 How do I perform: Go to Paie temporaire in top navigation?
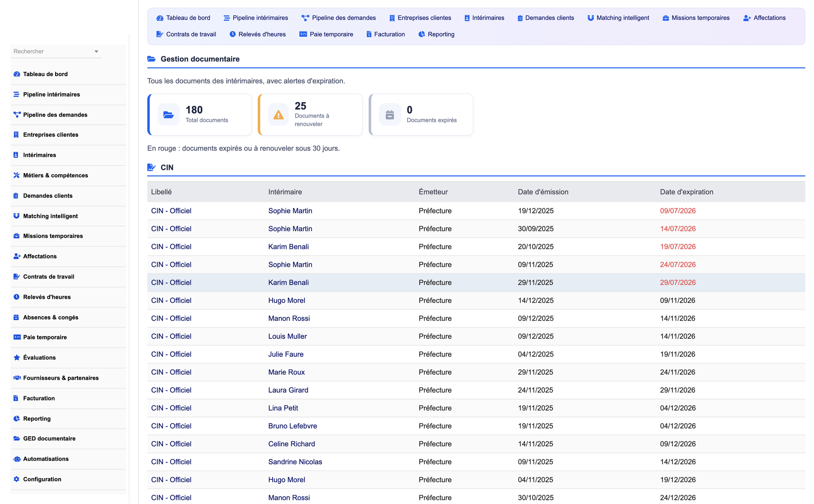click(x=326, y=34)
